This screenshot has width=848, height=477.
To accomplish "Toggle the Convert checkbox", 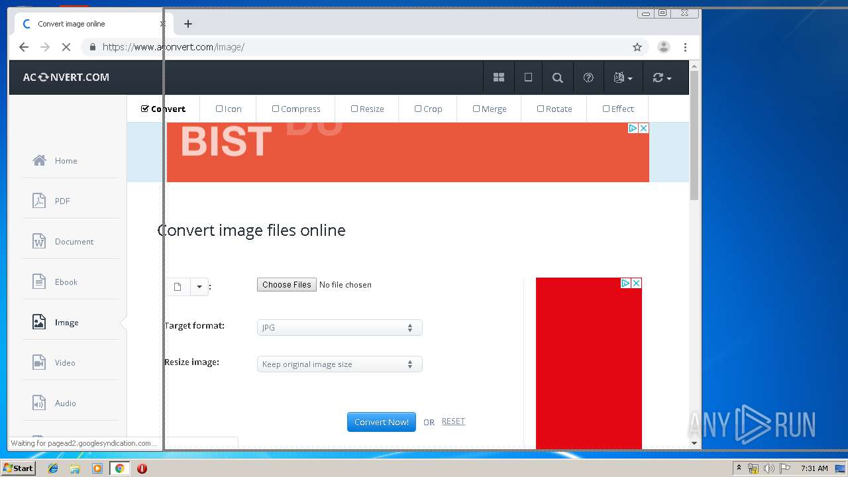I will coord(145,109).
